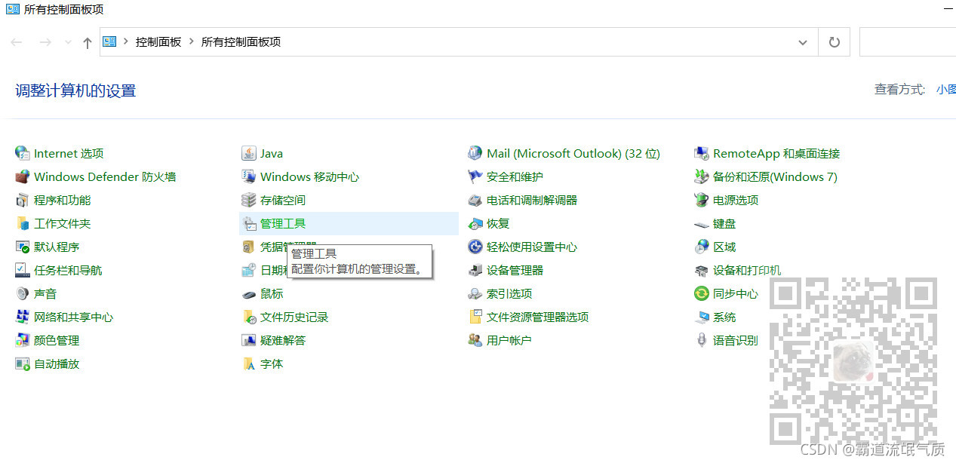Open the Windows 移动中心 icon

click(248, 176)
